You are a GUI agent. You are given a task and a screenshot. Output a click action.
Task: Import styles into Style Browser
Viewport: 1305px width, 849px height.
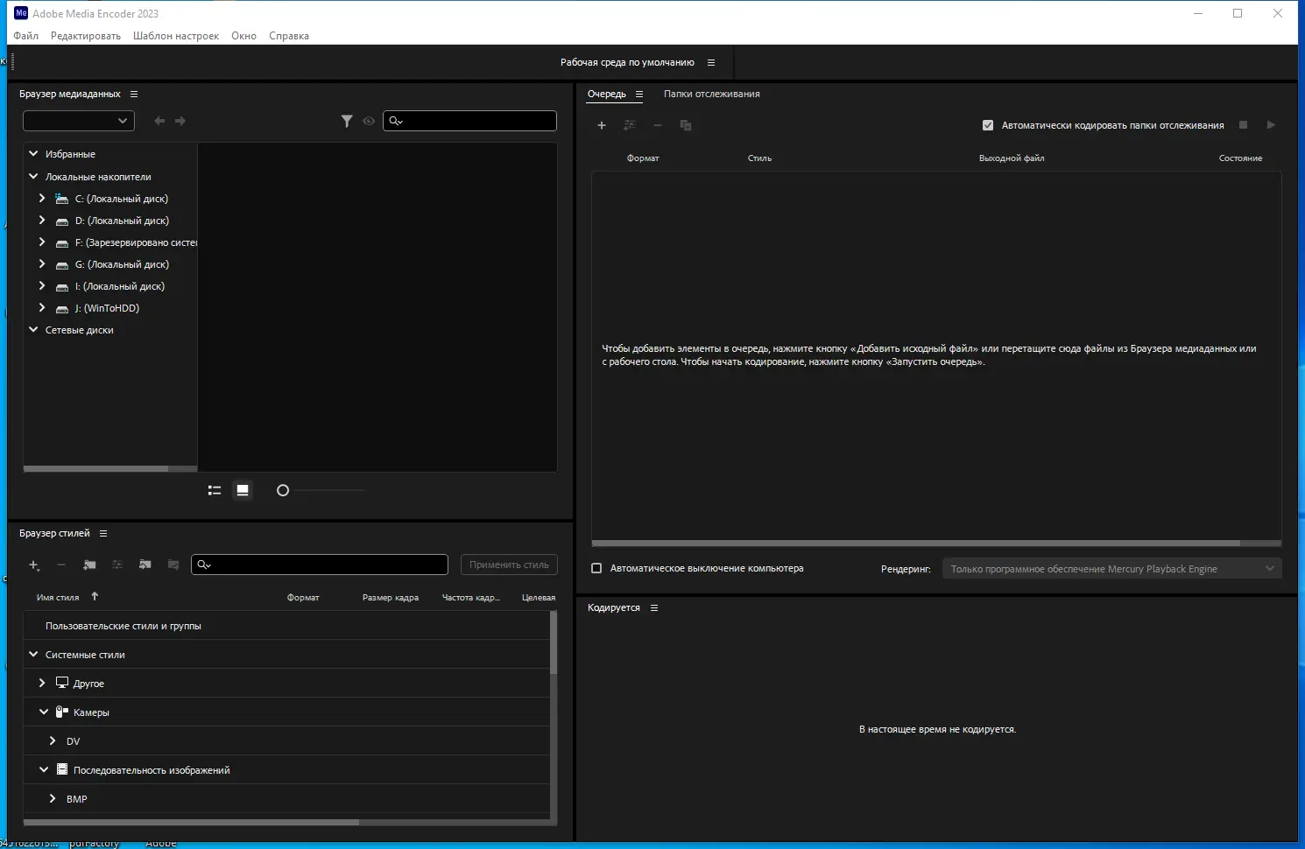(145, 565)
